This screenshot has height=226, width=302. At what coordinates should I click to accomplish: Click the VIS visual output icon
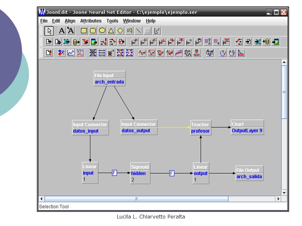tap(80, 53)
